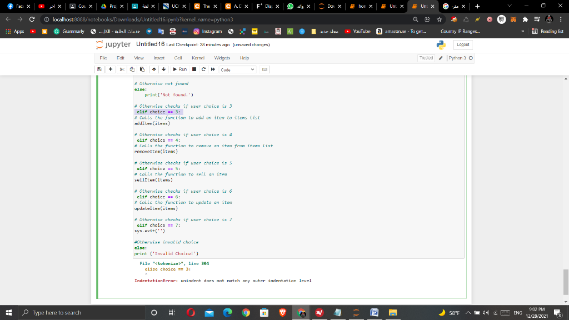Share this page from the address bar
Screen dimensions: 569x320
[x=427, y=19]
